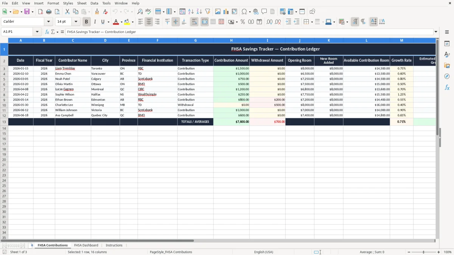
Task: Click the Insert Comment icon
Action: coord(264,12)
